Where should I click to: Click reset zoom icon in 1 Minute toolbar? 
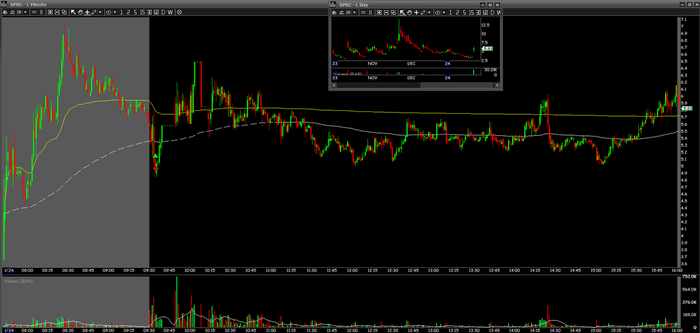tap(64, 12)
